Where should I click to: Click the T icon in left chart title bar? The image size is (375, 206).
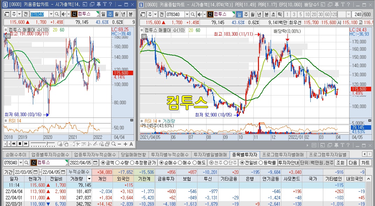[x=104, y=4]
